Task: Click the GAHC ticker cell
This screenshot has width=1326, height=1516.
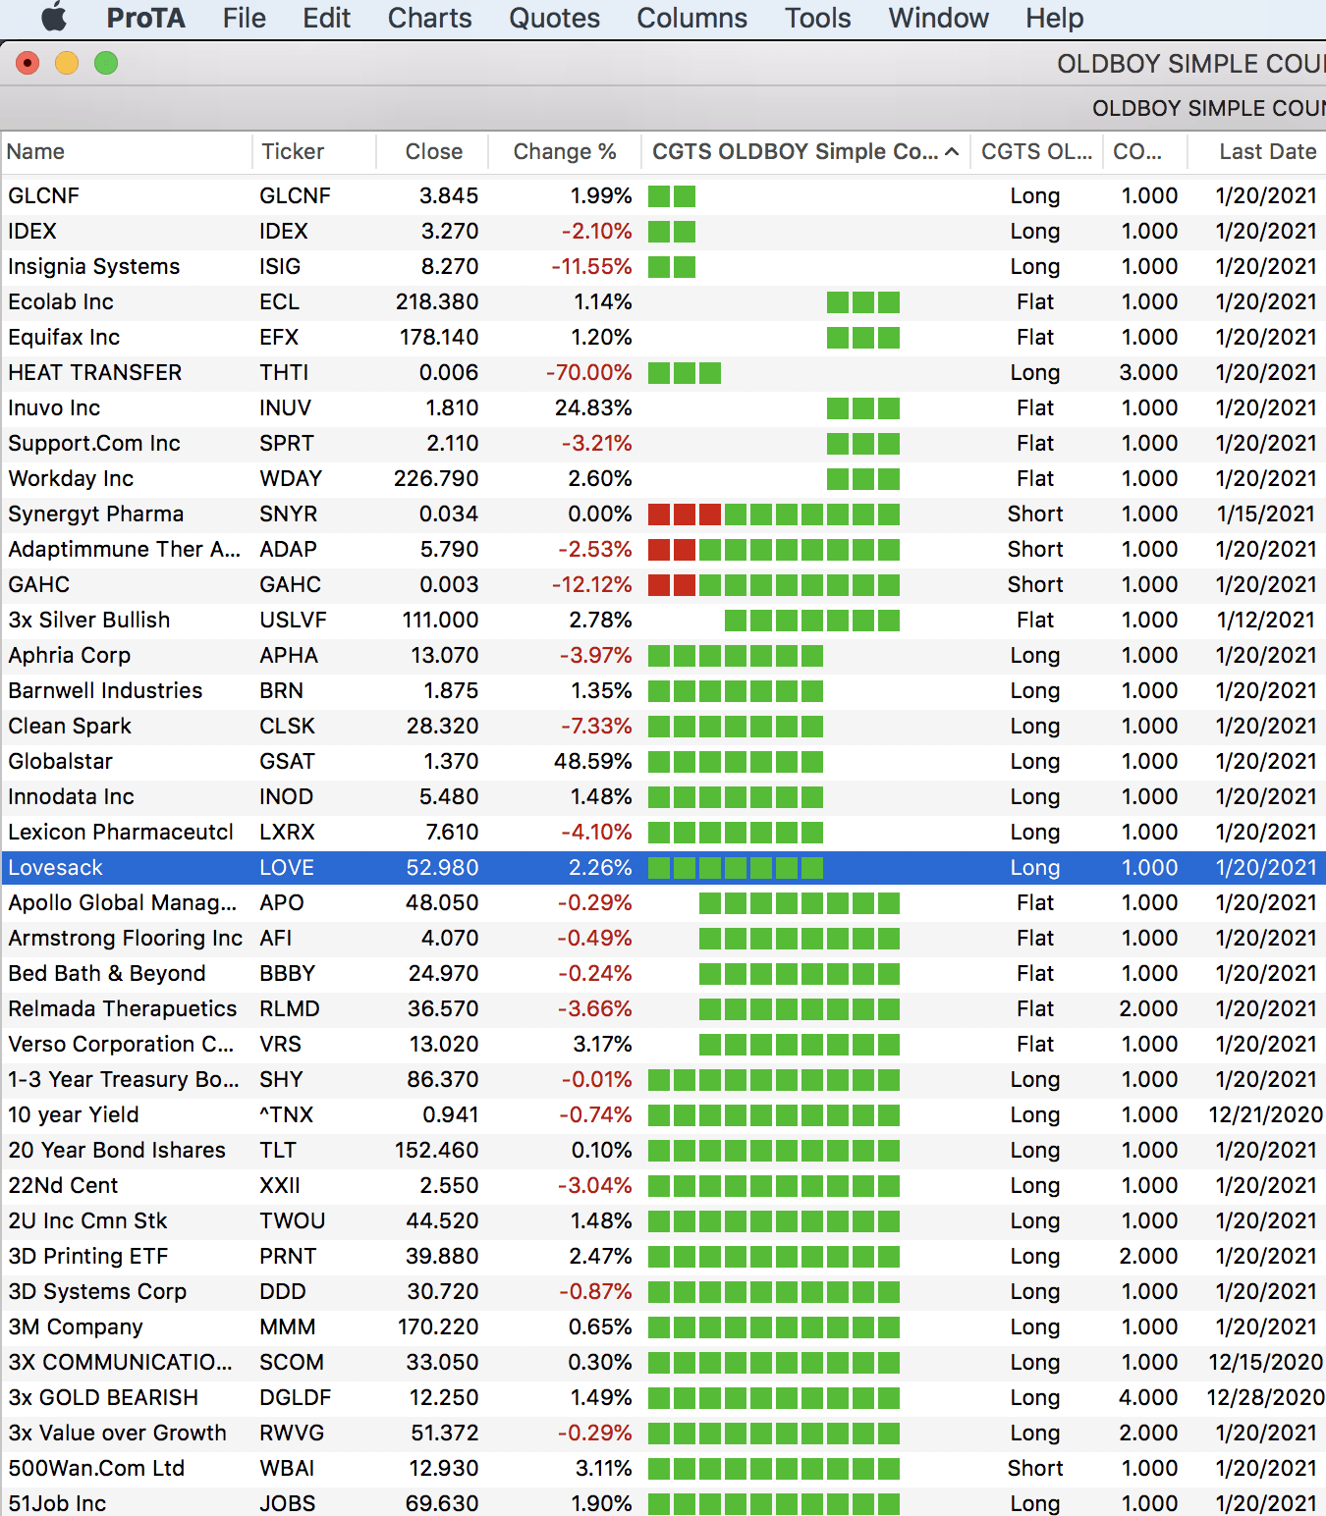Action: (x=291, y=584)
